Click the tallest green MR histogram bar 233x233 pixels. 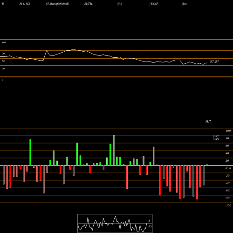(x=114, y=150)
